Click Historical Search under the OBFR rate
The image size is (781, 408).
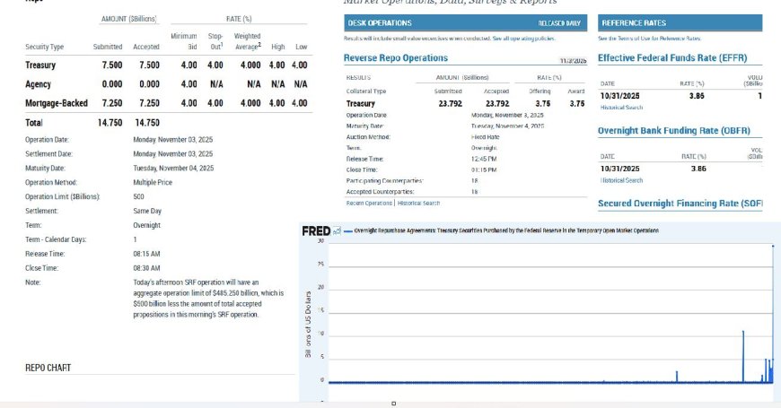tap(621, 180)
